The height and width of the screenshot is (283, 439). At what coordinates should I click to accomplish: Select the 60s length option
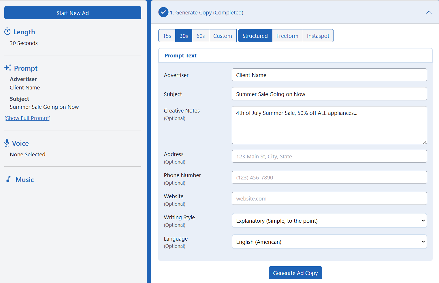tap(201, 36)
